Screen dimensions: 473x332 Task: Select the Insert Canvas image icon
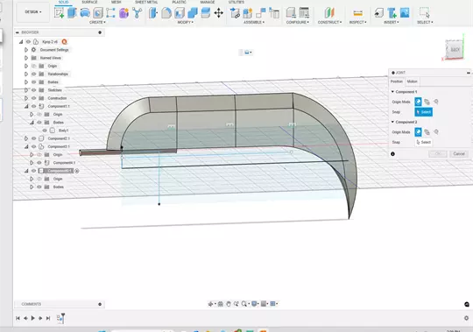click(405, 13)
